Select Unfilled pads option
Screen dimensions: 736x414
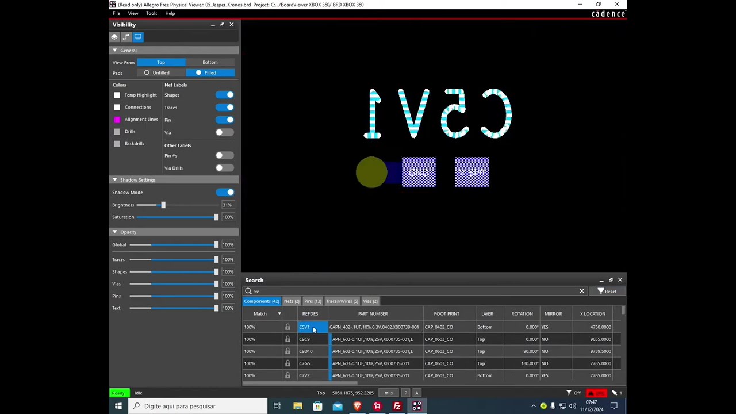click(x=162, y=73)
